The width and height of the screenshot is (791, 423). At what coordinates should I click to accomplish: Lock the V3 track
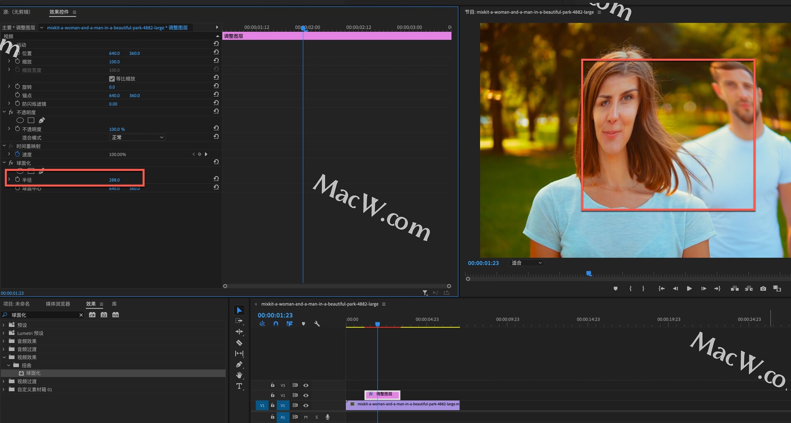[272, 385]
